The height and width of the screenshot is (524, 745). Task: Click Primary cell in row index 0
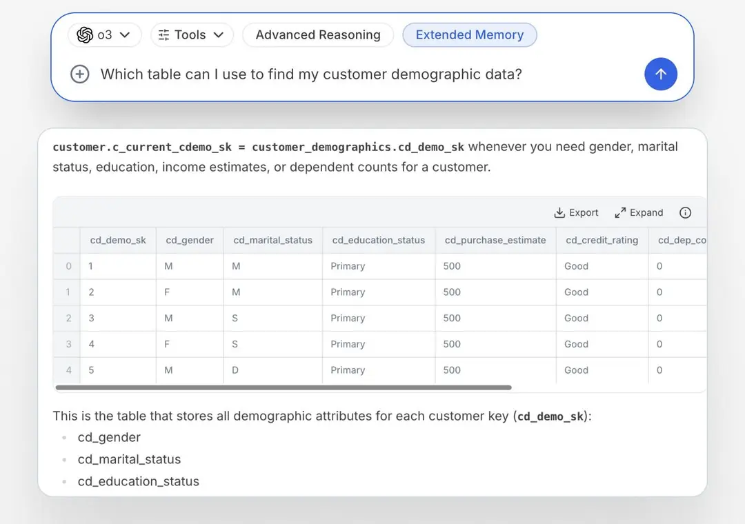(x=378, y=266)
